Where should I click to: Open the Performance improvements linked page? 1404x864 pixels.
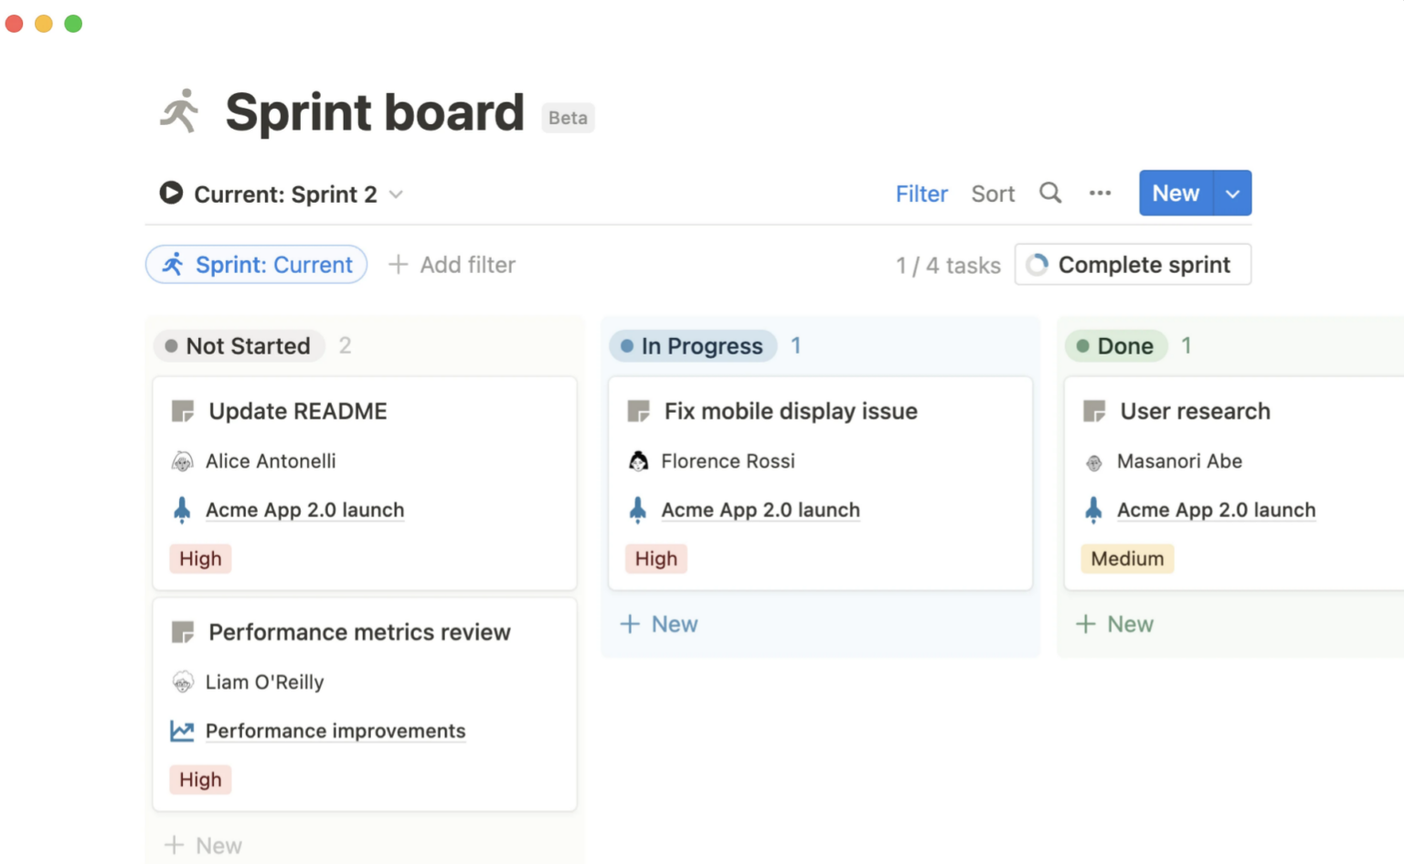point(335,730)
